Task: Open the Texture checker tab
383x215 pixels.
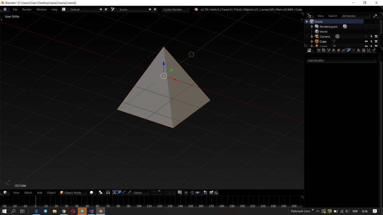Action: (364, 50)
